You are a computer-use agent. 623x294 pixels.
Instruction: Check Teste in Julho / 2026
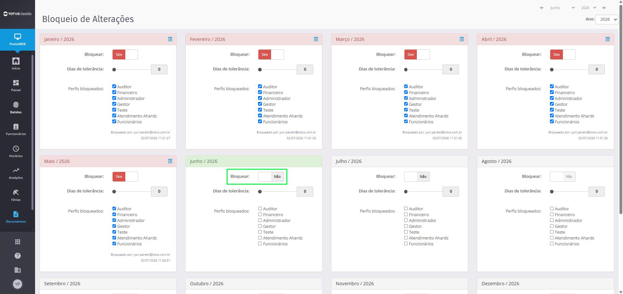click(x=406, y=232)
